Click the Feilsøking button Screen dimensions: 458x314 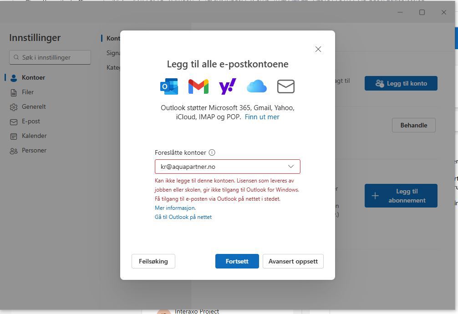click(x=153, y=261)
